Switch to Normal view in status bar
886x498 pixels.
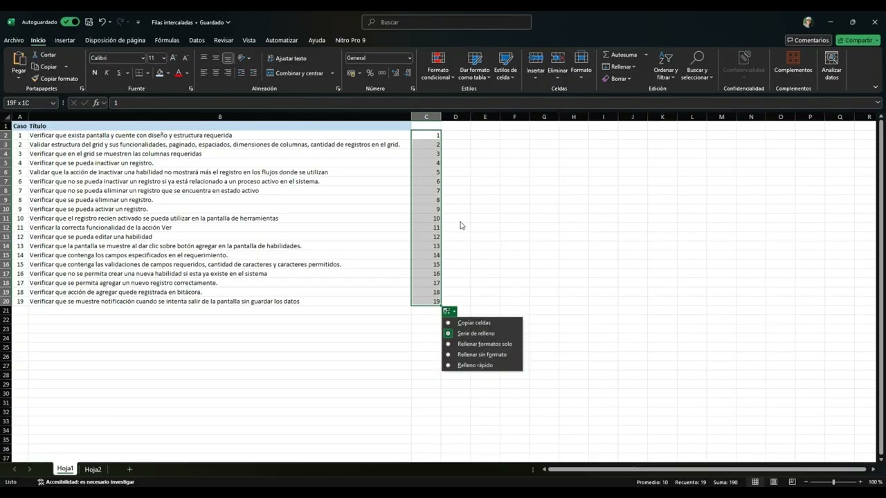755,482
